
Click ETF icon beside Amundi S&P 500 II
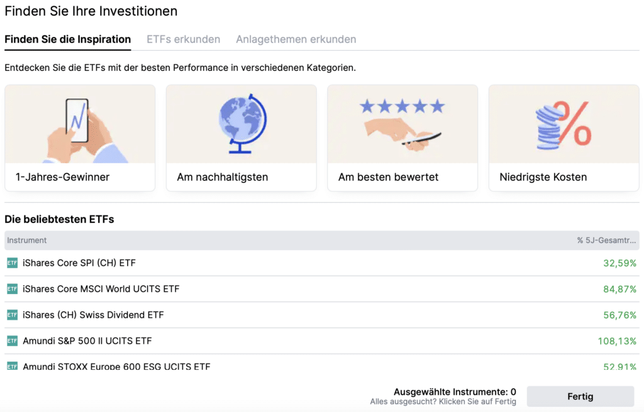tap(12, 341)
